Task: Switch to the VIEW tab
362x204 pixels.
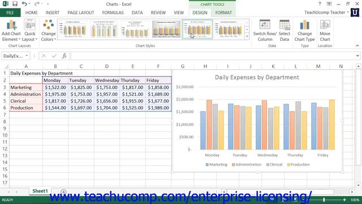Action: point(179,12)
